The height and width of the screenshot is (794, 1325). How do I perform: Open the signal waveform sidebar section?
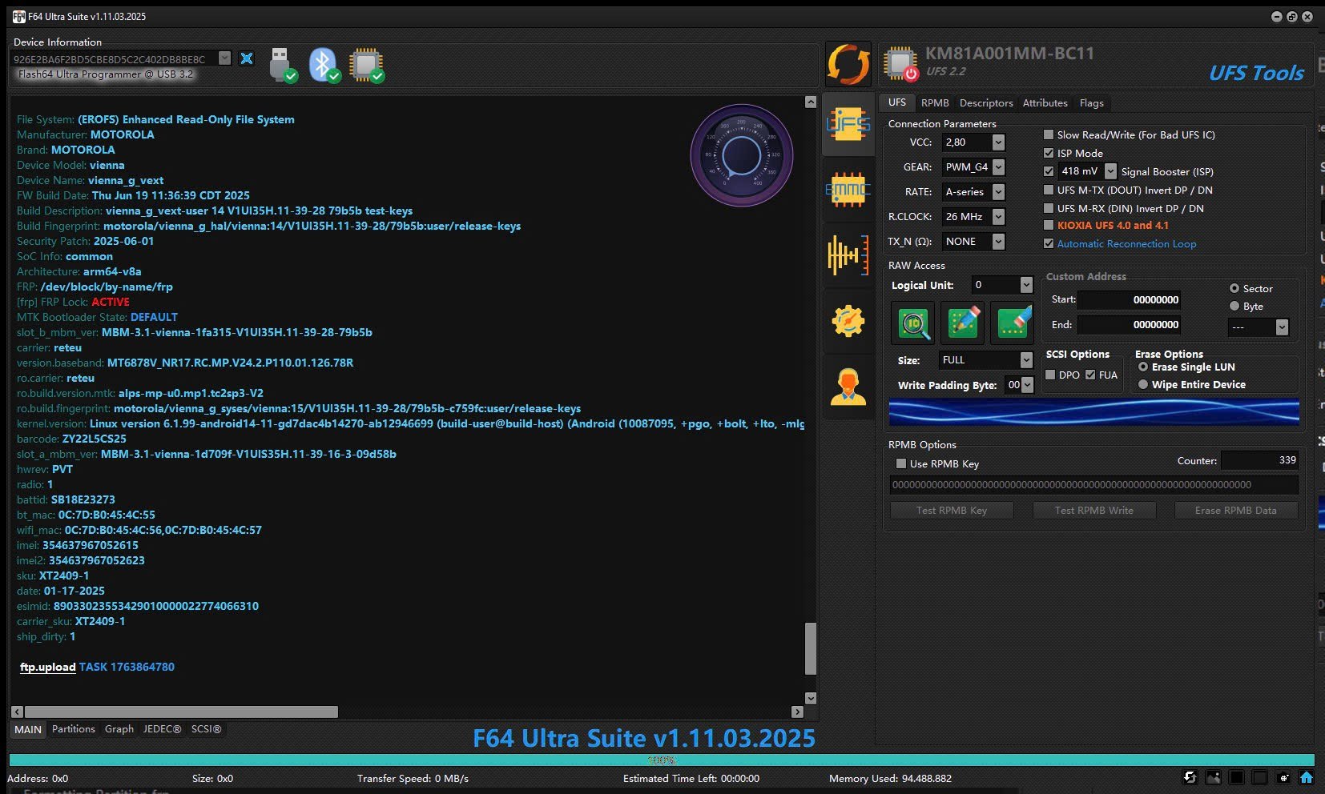[848, 255]
